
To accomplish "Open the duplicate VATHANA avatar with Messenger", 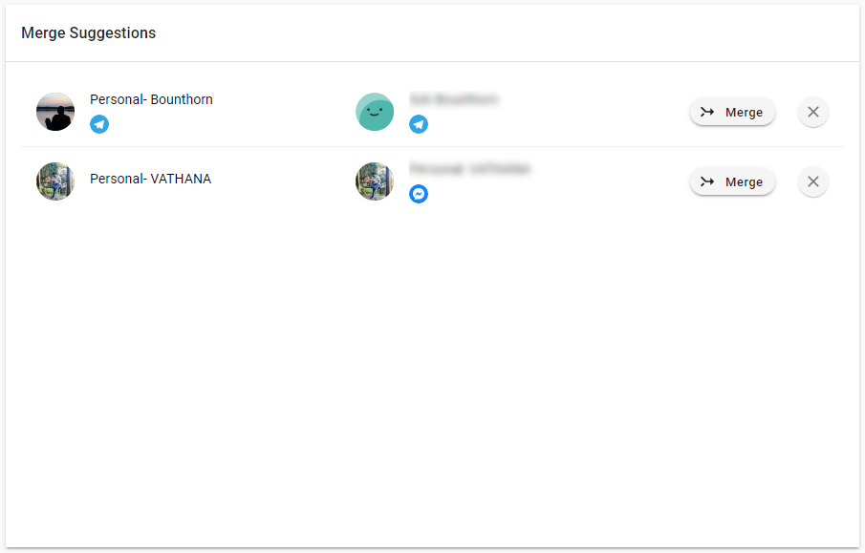I will [x=375, y=181].
